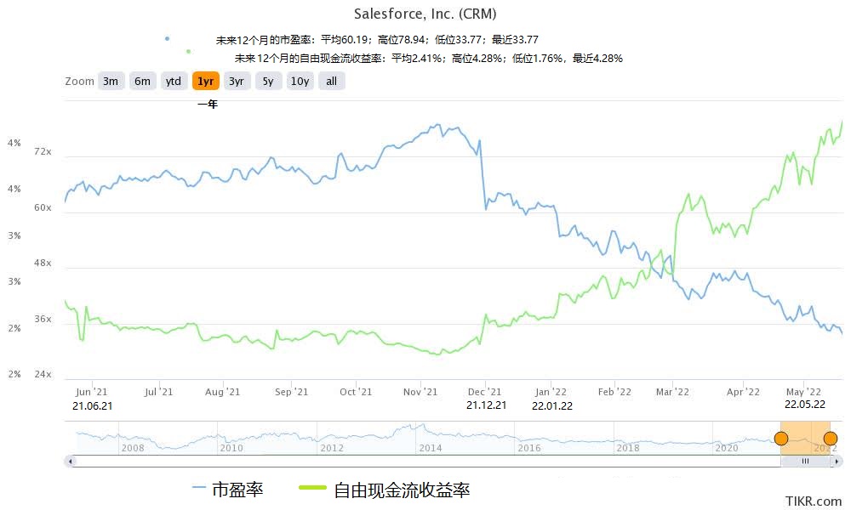Screen dimensions: 851x510
Task: Click 2020 in the navigator timeline
Action: coord(727,448)
